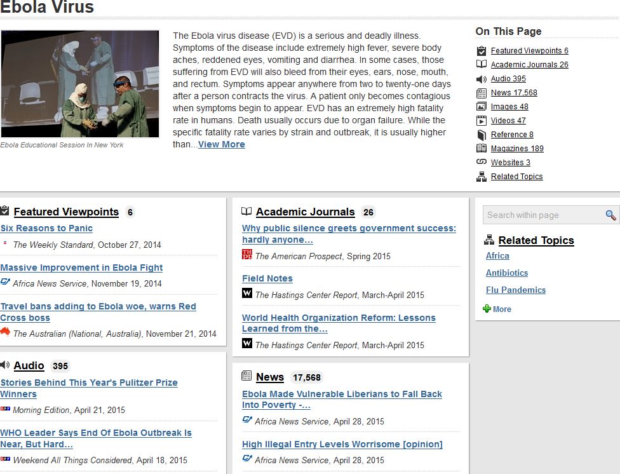
Task: Click the Videos icon in On This Page
Action: 481,121
